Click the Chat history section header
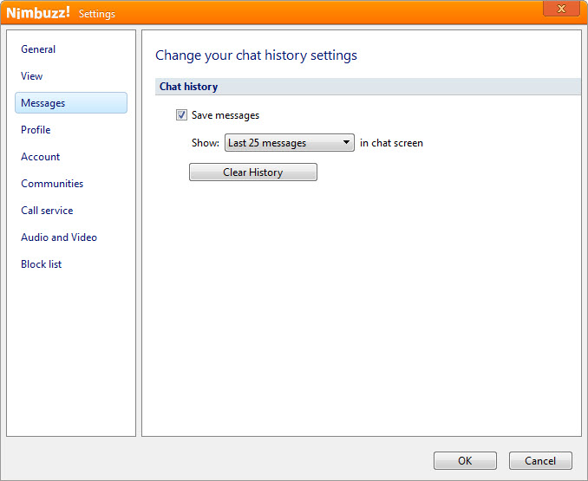The width and height of the screenshot is (588, 481). pyautogui.click(x=188, y=87)
